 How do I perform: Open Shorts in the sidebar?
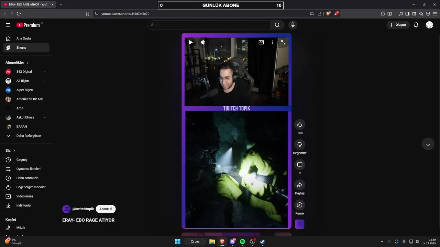coord(26,48)
